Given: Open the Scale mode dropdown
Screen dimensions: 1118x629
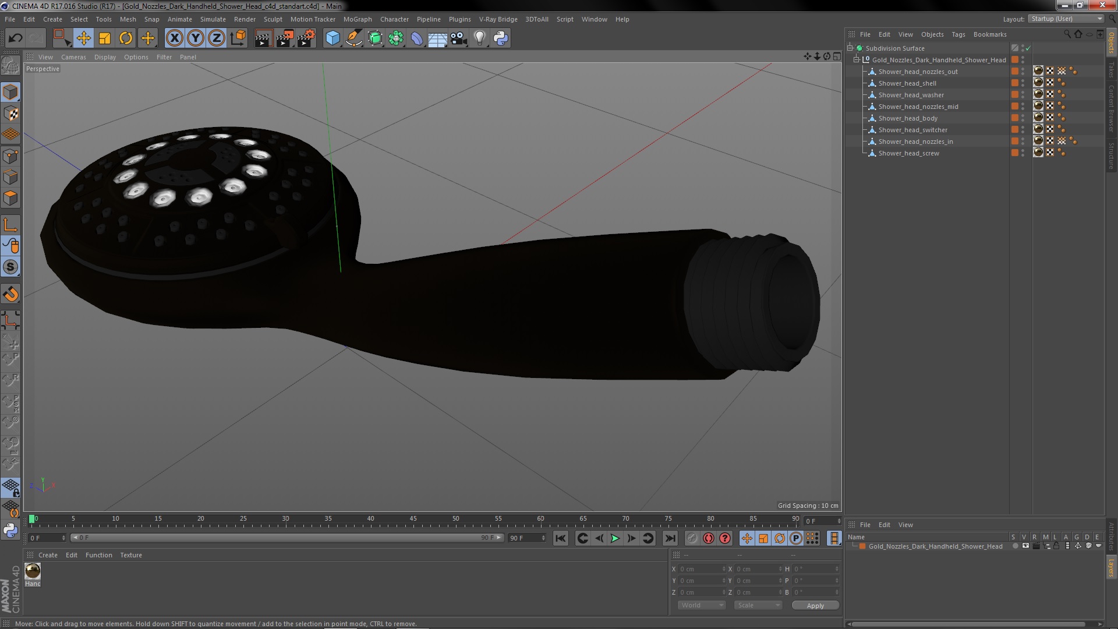Looking at the screenshot, I should pos(758,605).
